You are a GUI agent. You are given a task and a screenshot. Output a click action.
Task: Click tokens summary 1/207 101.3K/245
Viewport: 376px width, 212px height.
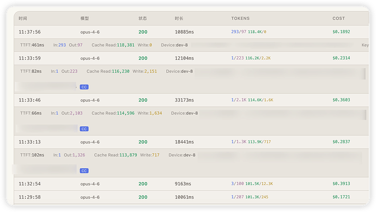[250, 197]
